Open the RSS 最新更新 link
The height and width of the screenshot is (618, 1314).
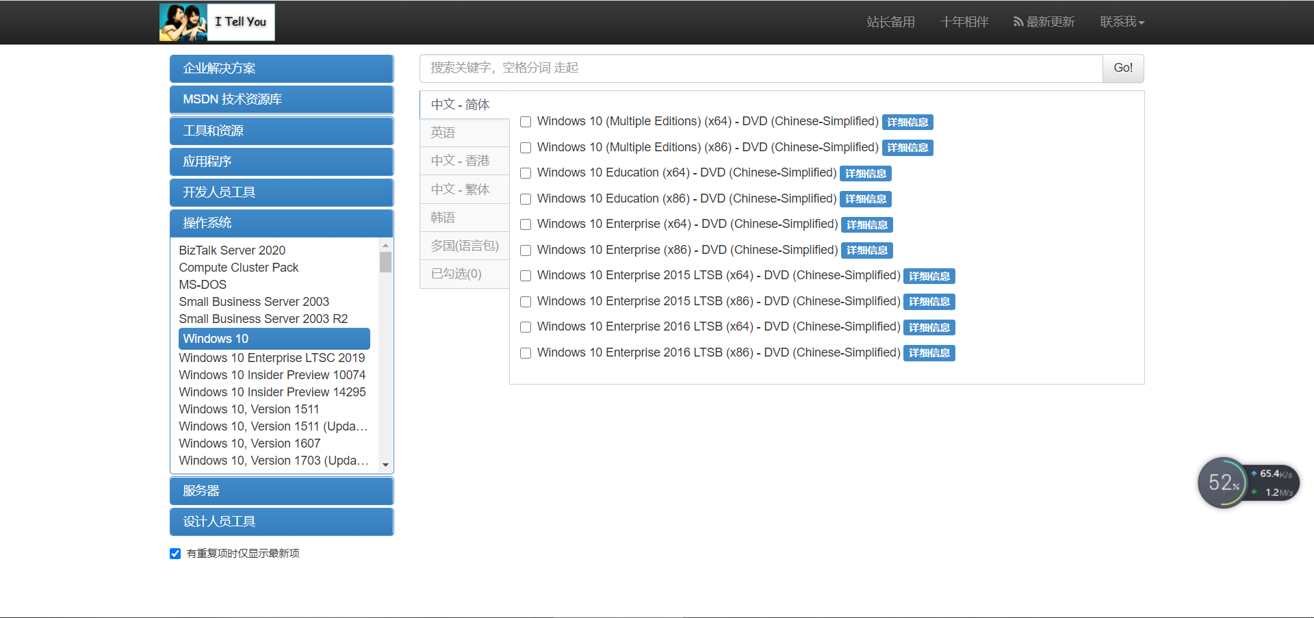[1044, 22]
